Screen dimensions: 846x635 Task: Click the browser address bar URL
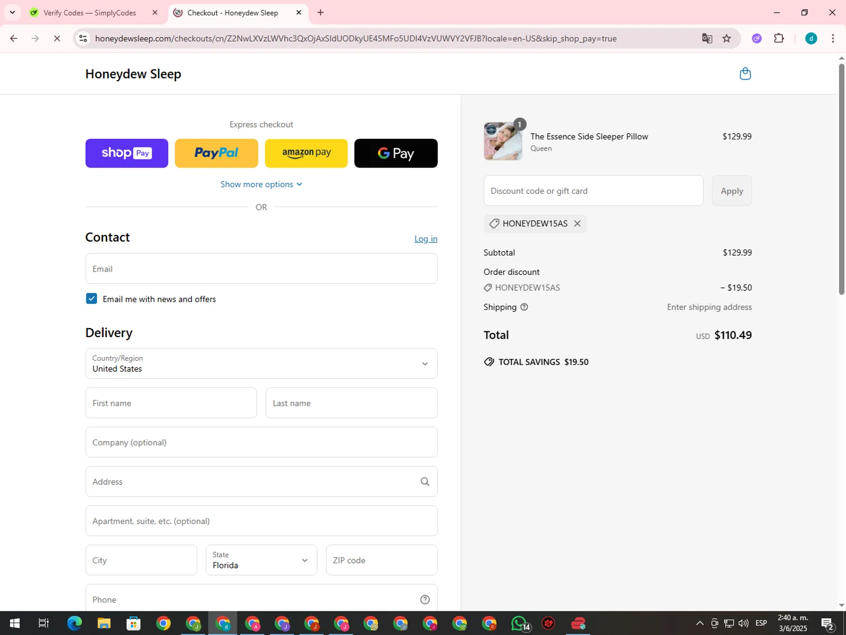click(x=355, y=38)
